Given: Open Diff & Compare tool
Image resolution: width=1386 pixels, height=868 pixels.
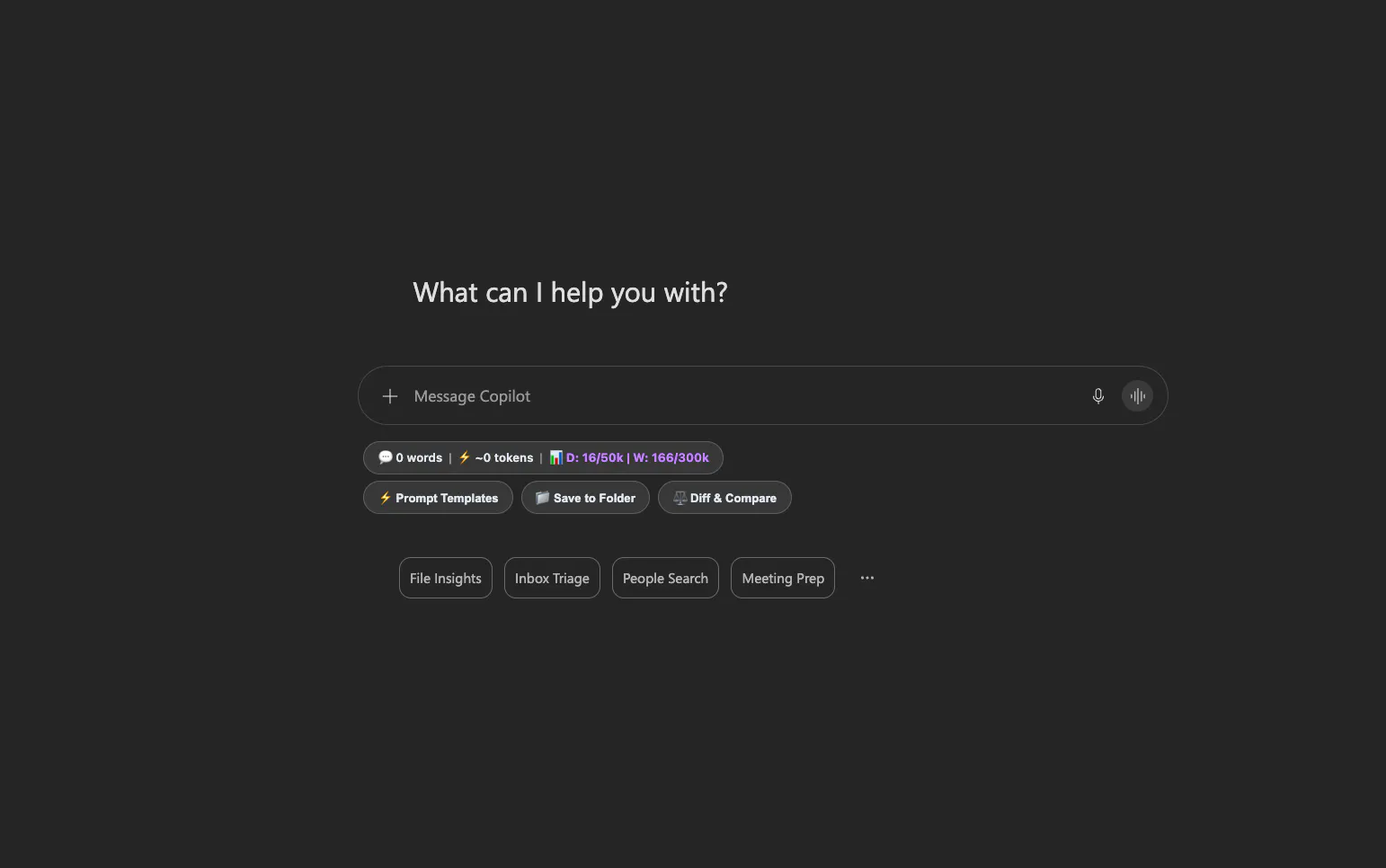Looking at the screenshot, I should coord(724,498).
